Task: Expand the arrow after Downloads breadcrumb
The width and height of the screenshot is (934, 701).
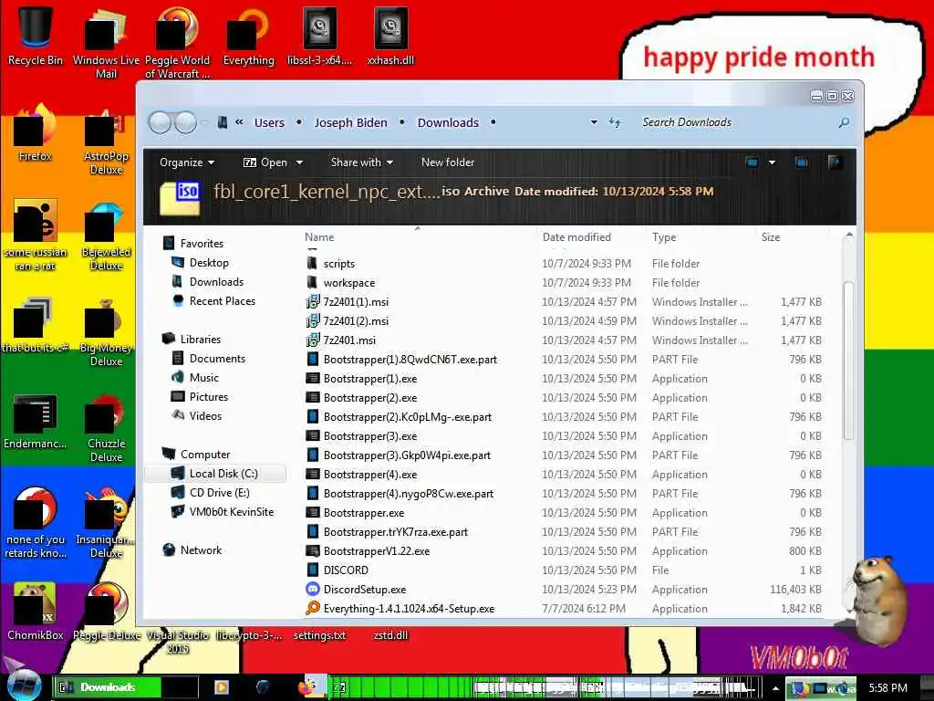Action: (493, 122)
